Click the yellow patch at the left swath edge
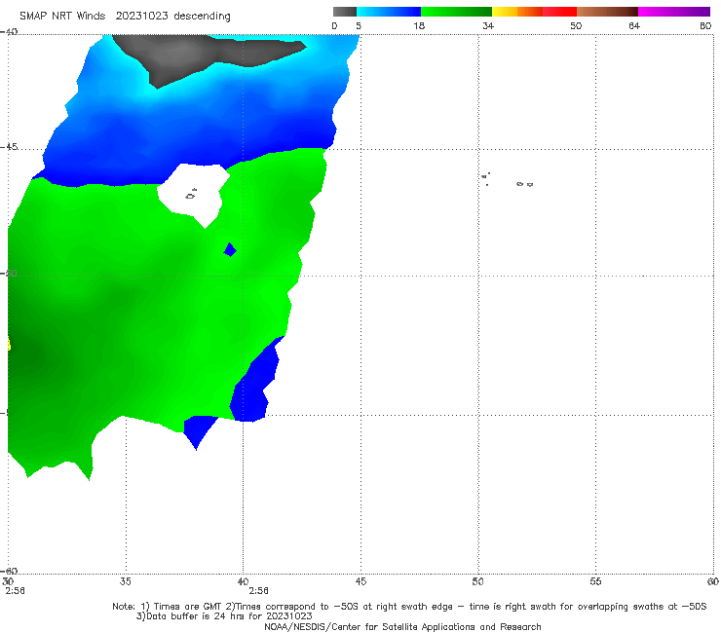Image resolution: width=721 pixels, height=633 pixels. click(8, 345)
